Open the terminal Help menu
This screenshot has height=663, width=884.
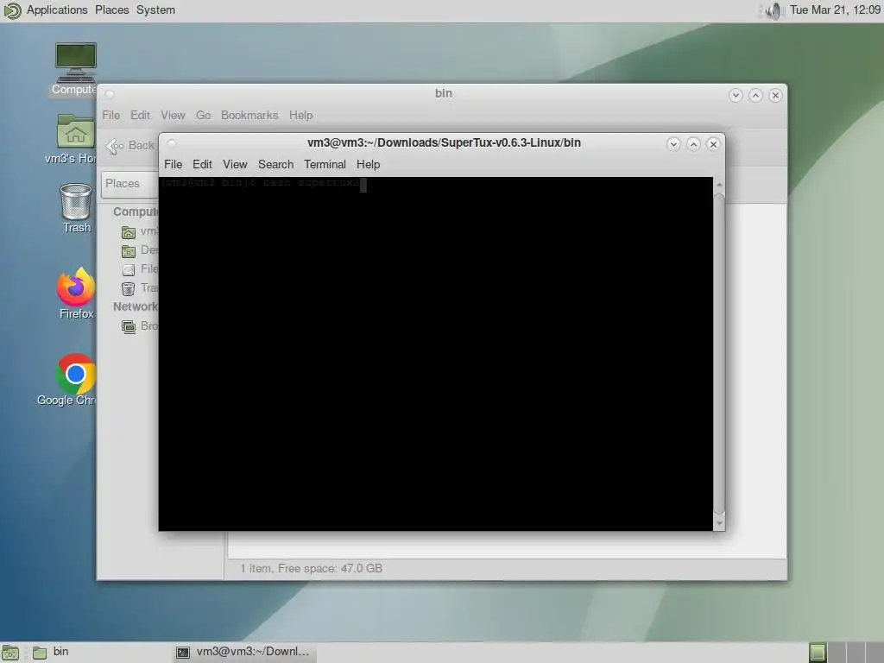tap(368, 165)
